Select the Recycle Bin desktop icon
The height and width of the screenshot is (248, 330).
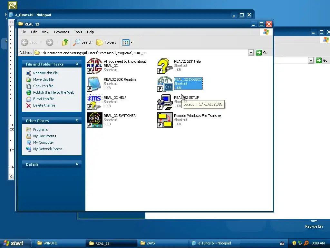314,224
